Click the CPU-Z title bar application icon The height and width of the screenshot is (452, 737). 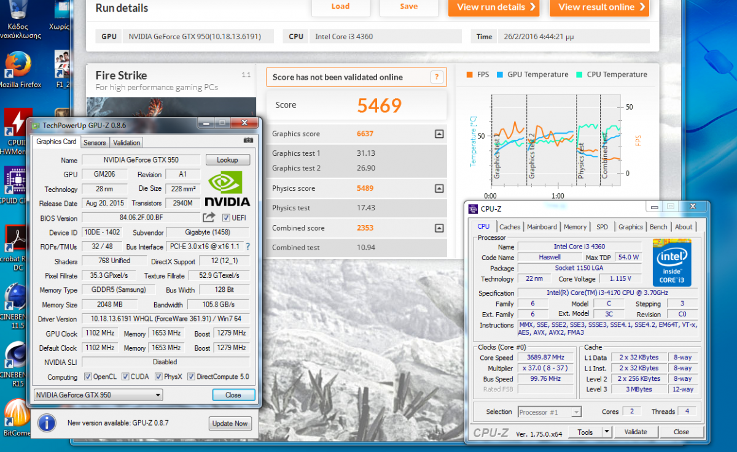coord(473,209)
